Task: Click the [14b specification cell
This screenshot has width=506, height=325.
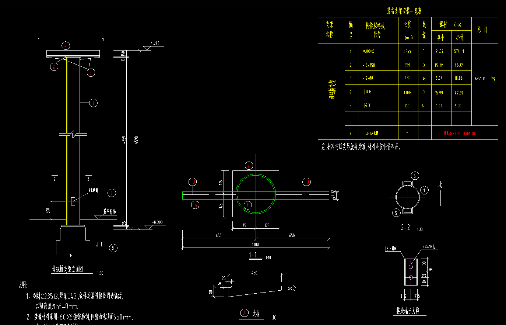Action: [368, 92]
